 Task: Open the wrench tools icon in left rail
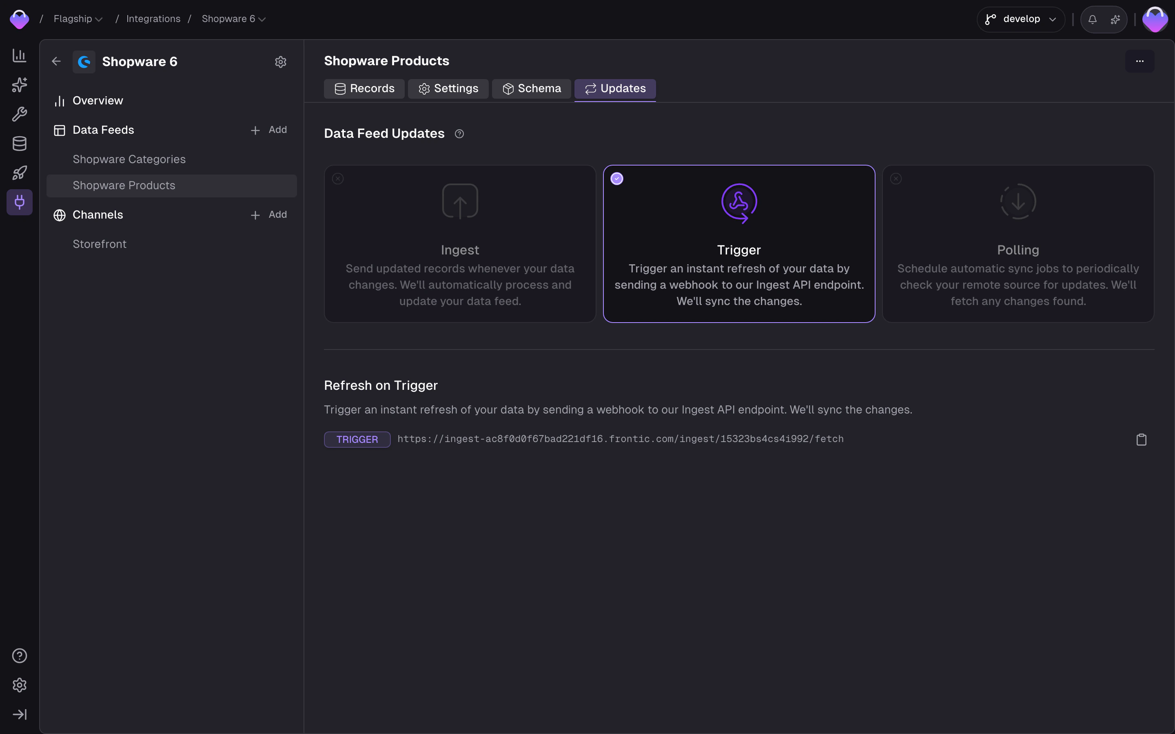coord(20,114)
